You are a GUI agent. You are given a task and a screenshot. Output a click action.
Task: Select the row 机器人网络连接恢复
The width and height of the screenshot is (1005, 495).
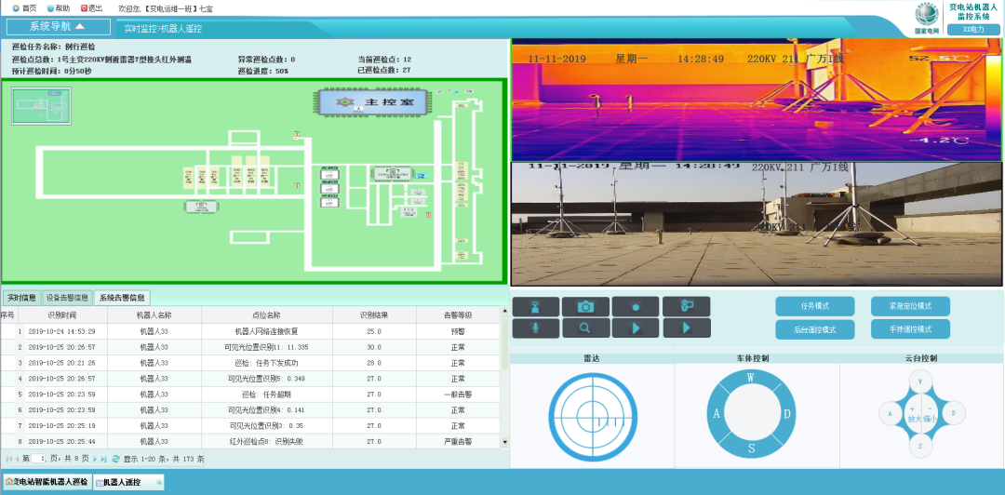pyautogui.click(x=250, y=331)
